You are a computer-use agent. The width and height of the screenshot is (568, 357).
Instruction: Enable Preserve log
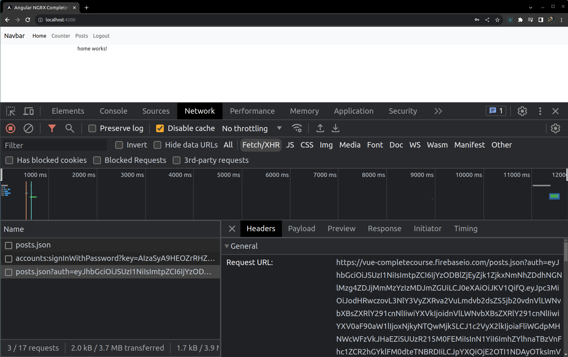(x=92, y=128)
